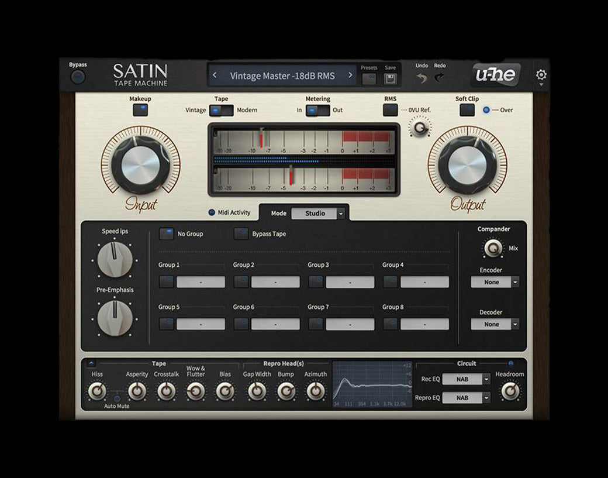Click the Pre-Emphasis knob
608x478 pixels.
115,318
